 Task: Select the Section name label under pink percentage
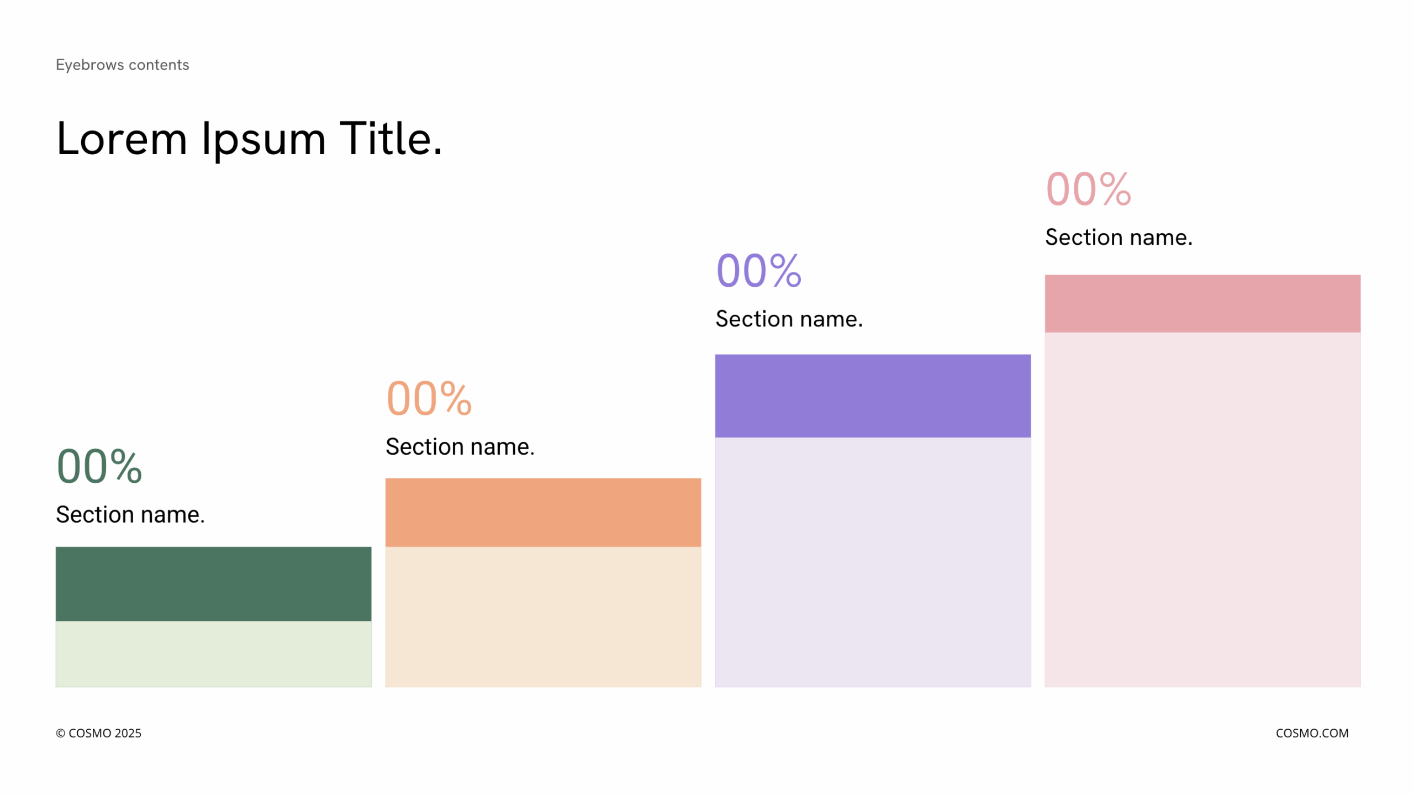click(x=1118, y=238)
